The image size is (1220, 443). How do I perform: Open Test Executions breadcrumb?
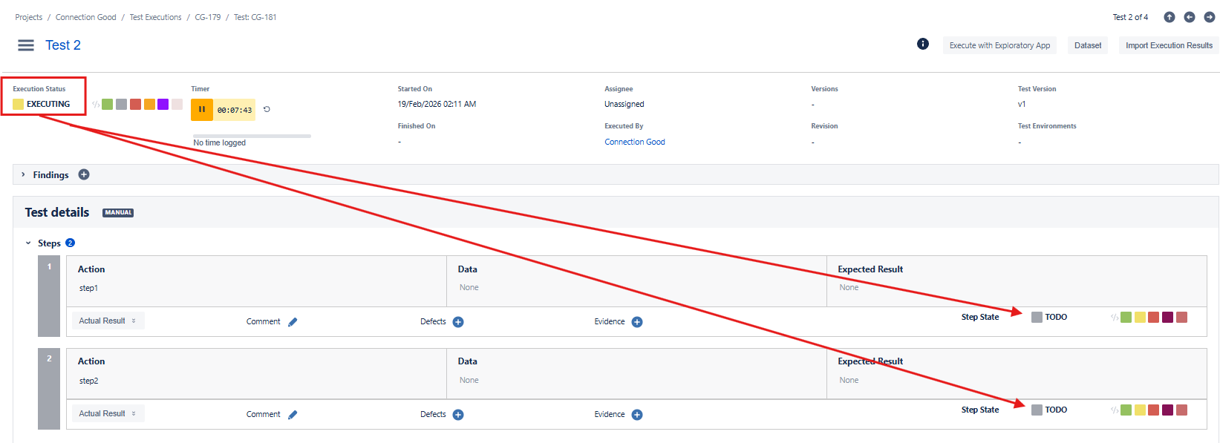click(x=156, y=17)
